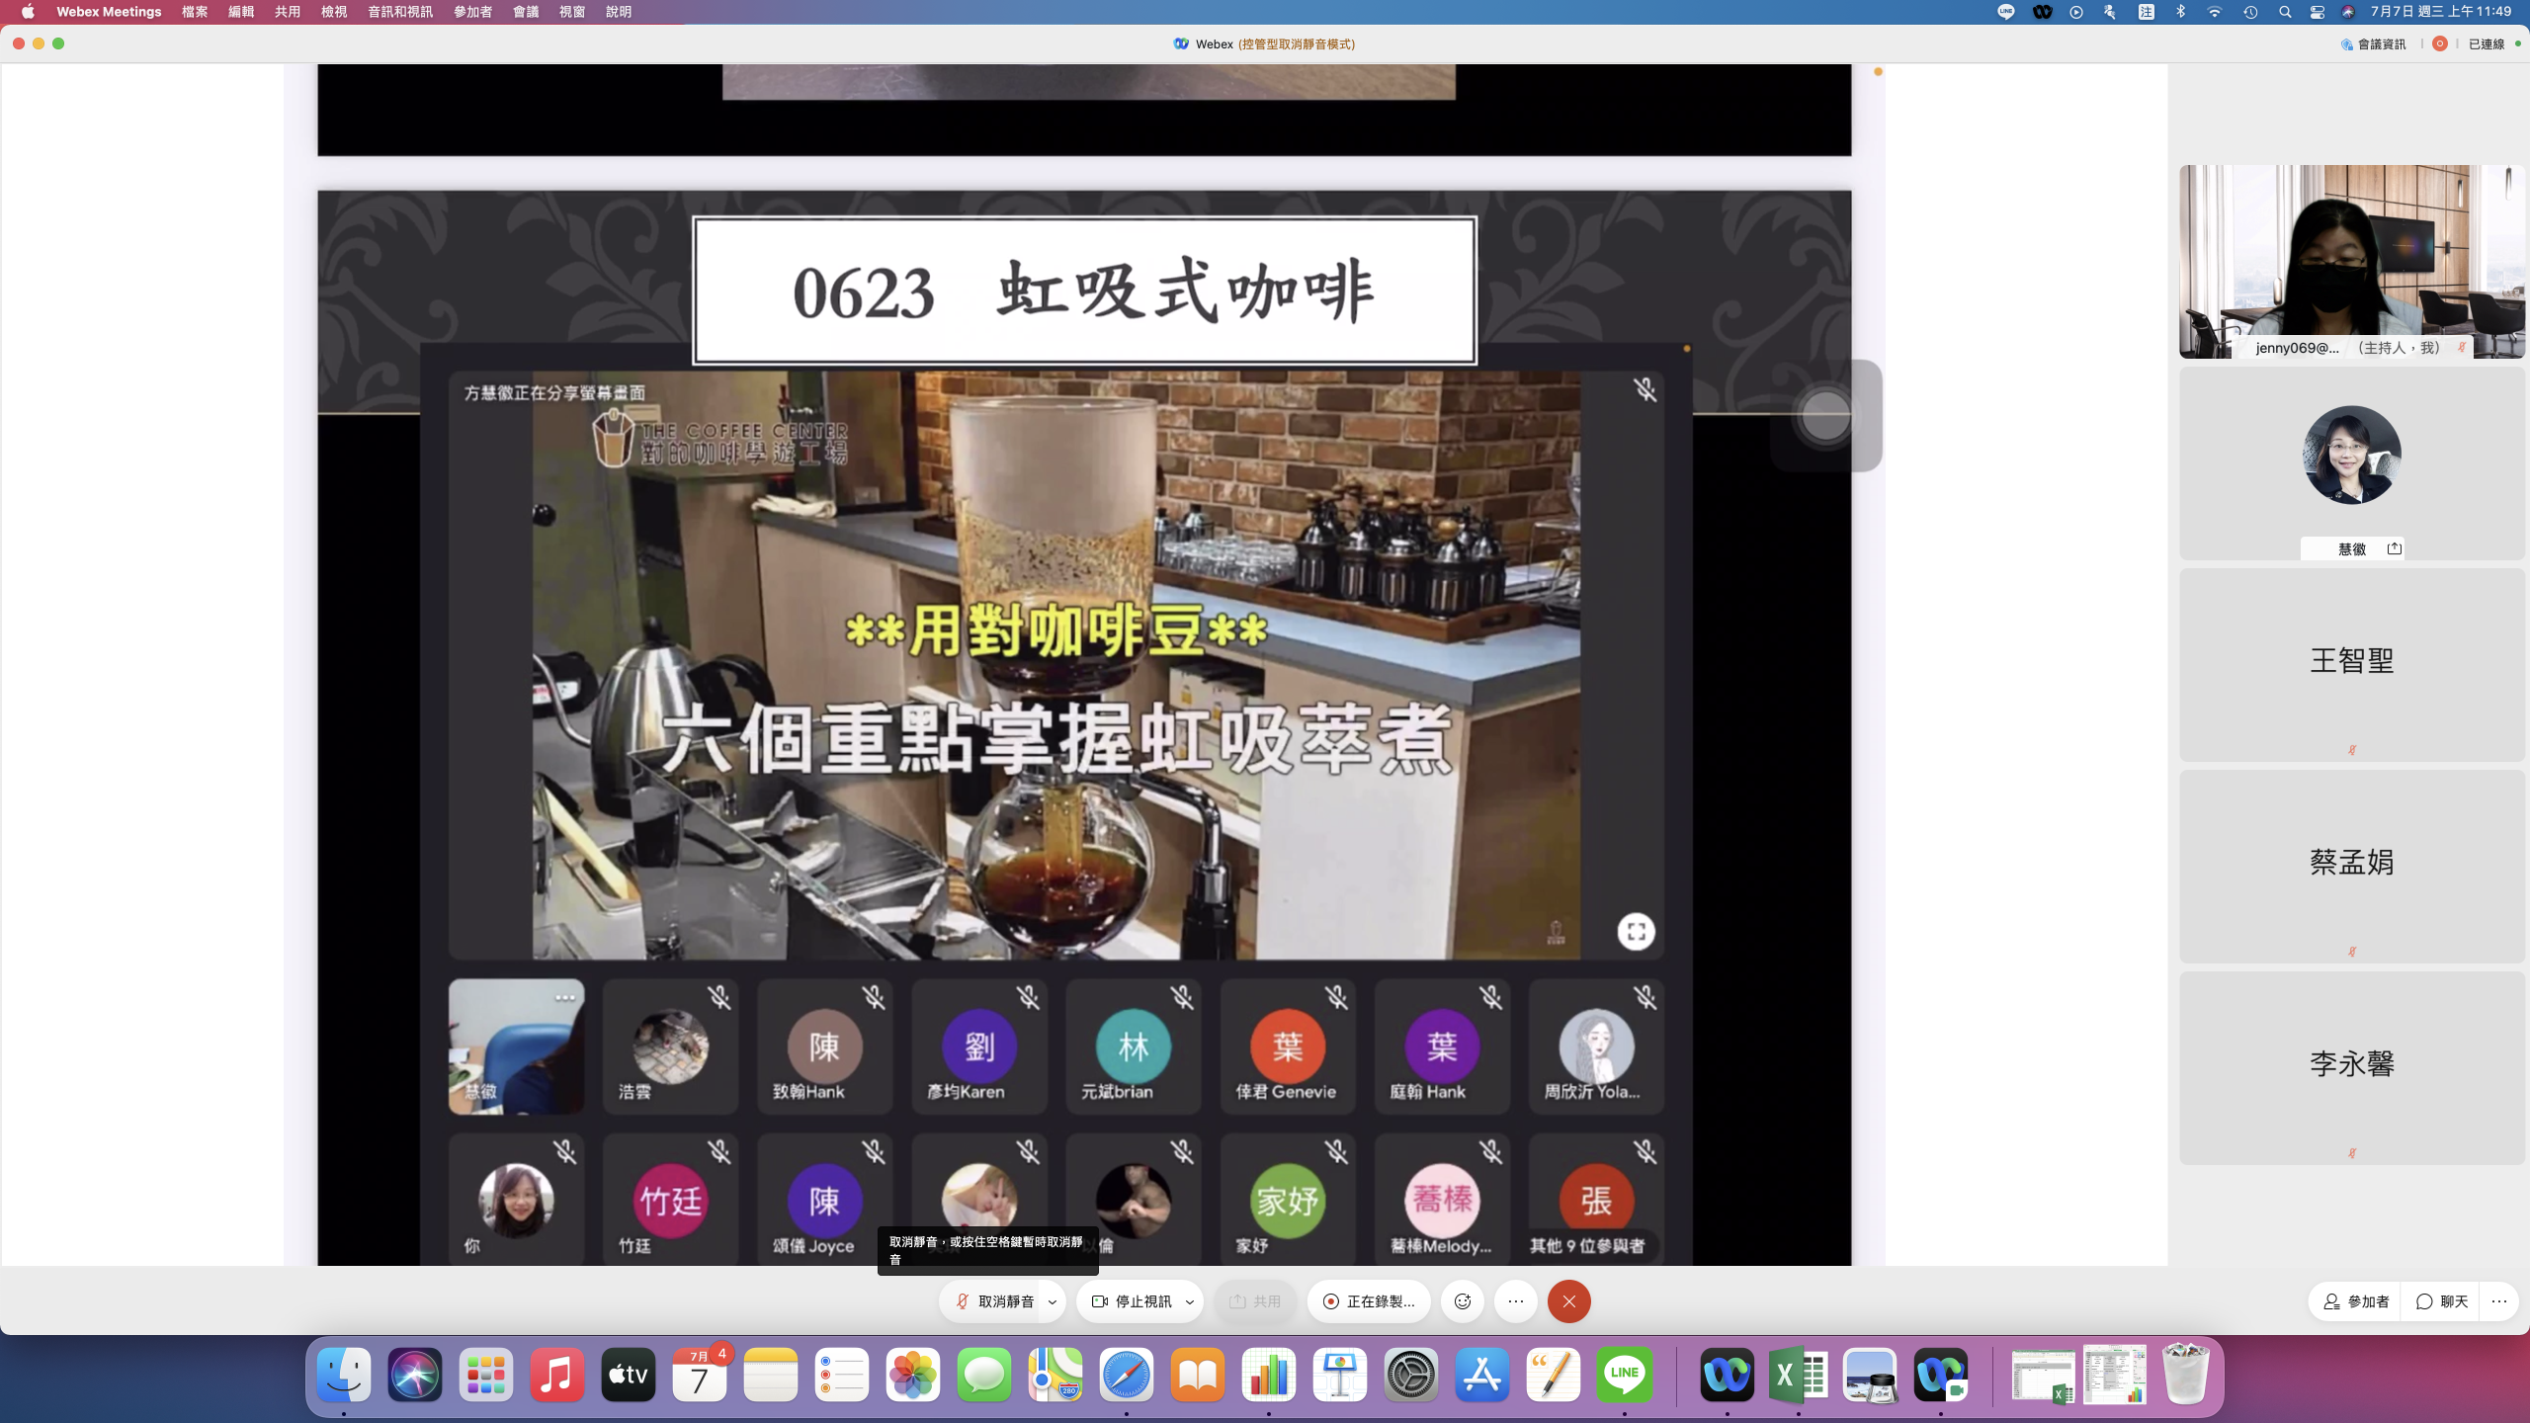Click the red leave meeting button
This screenshot has width=2530, height=1423.
[x=1568, y=1301]
